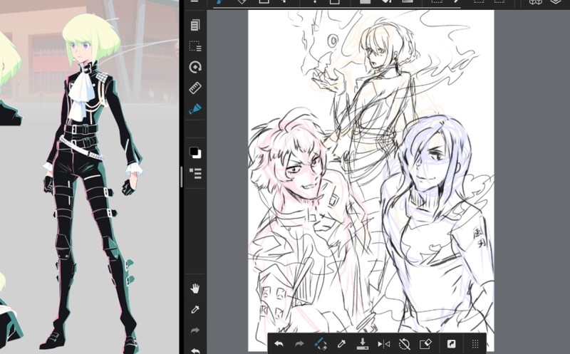Viewport: 570px width, 354px height.
Task: Open the document edit menu icon in left sidebar
Action: point(195,25)
